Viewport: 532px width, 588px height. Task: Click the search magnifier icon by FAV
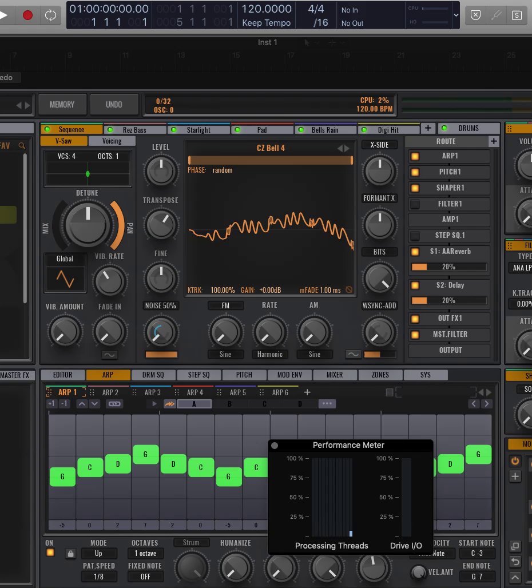[22, 146]
